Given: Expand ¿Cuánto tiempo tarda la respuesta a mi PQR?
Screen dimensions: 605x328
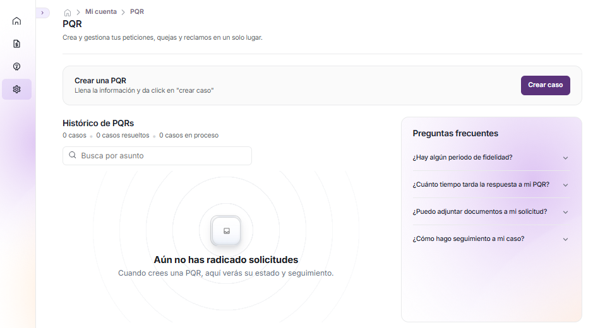Looking at the screenshot, I should tap(491, 185).
